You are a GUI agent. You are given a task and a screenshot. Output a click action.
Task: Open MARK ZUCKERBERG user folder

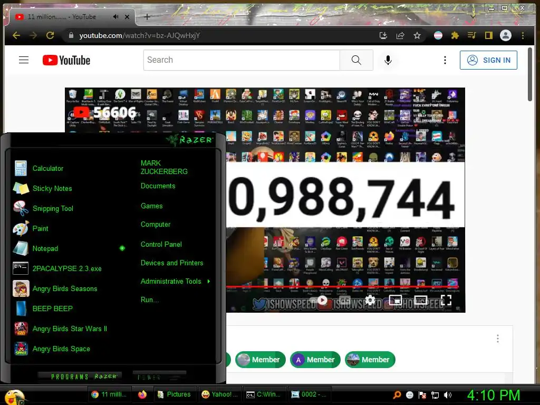click(x=164, y=167)
